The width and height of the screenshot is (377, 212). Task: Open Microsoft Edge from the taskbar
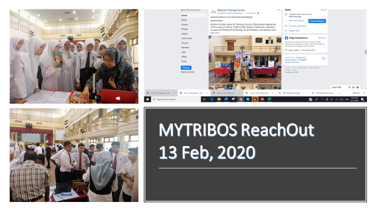pos(212,100)
